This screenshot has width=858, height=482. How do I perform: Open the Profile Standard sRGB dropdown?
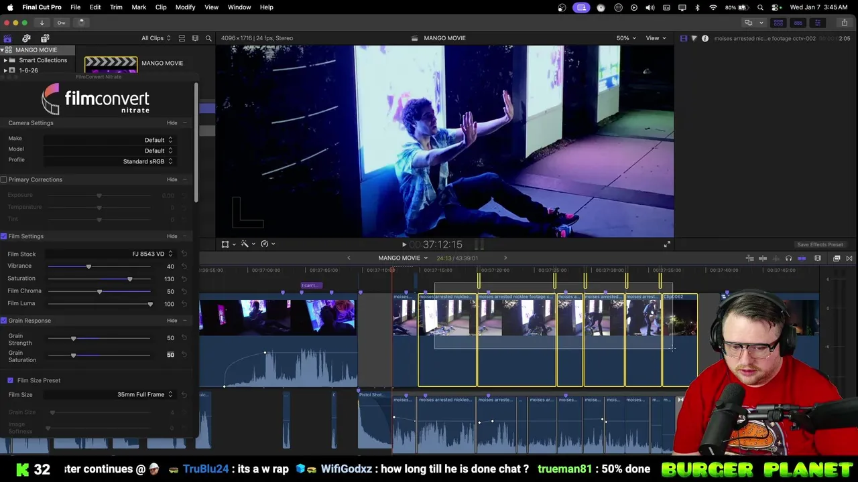click(x=108, y=161)
